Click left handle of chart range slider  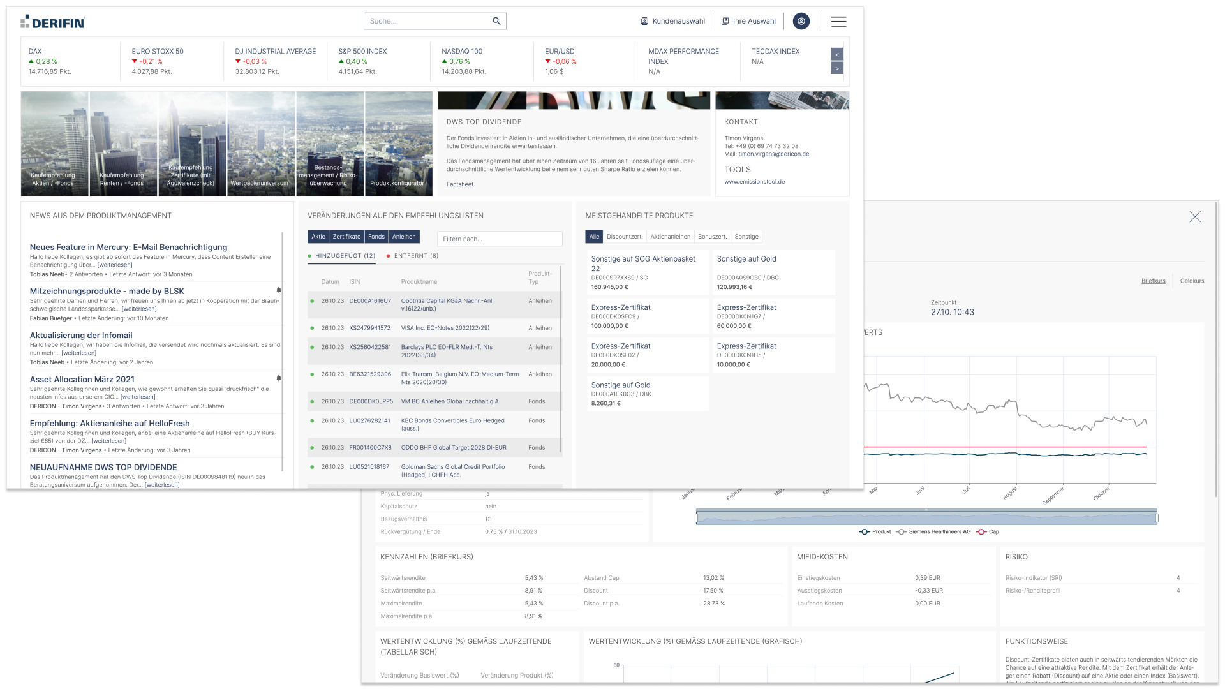click(x=697, y=517)
